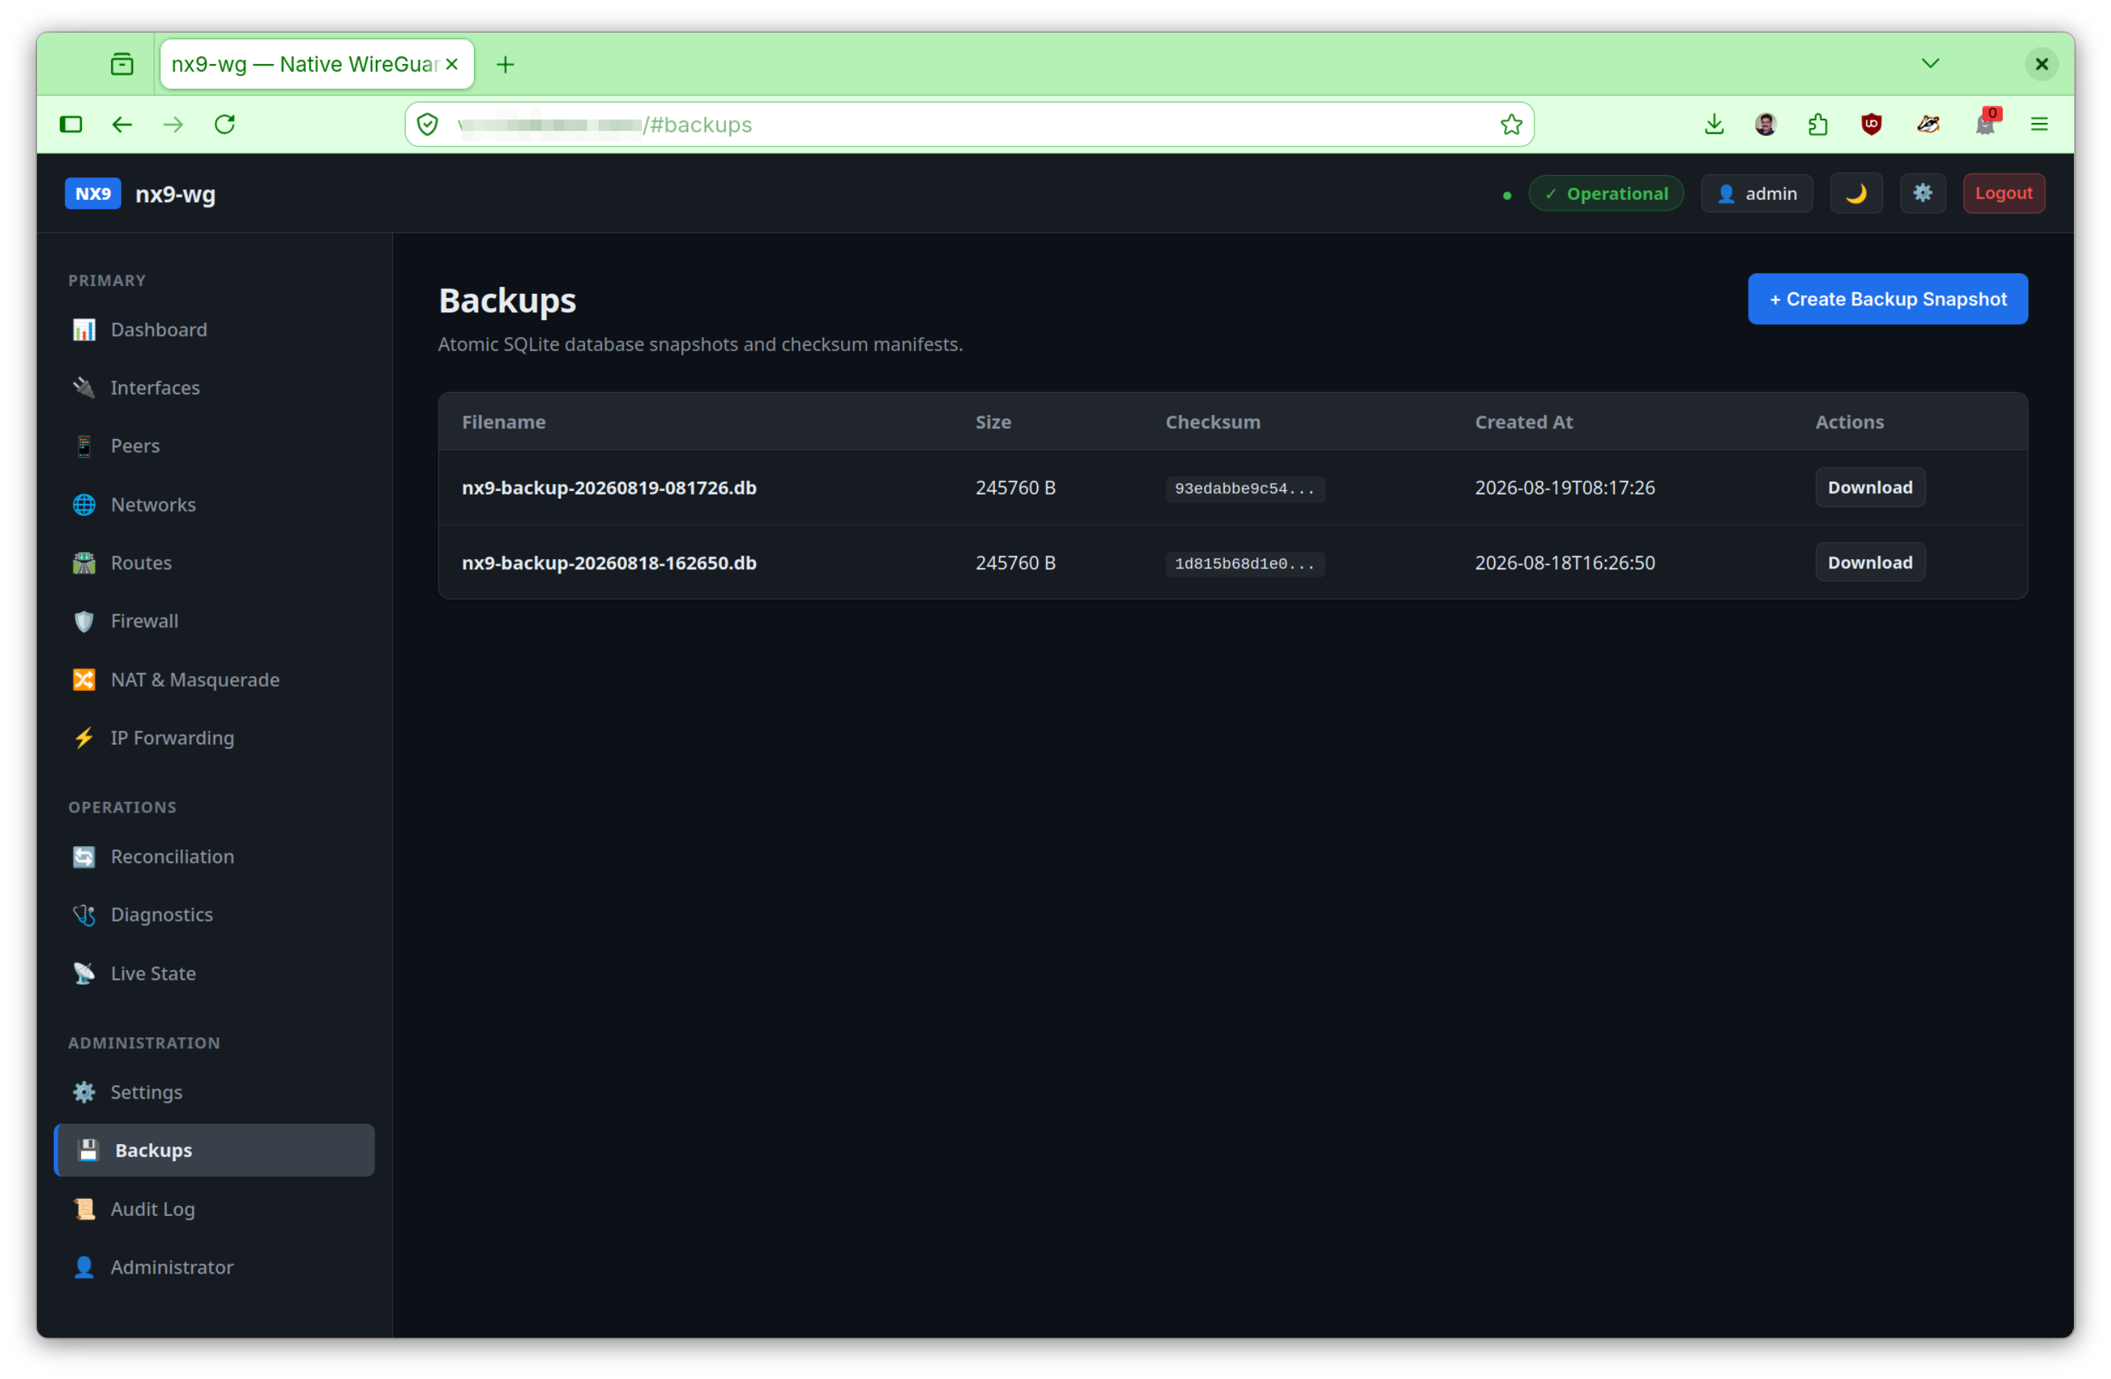Screen dimensions: 2111x1379
Task: Click the Diagnostics stethoscope icon
Action: [84, 914]
